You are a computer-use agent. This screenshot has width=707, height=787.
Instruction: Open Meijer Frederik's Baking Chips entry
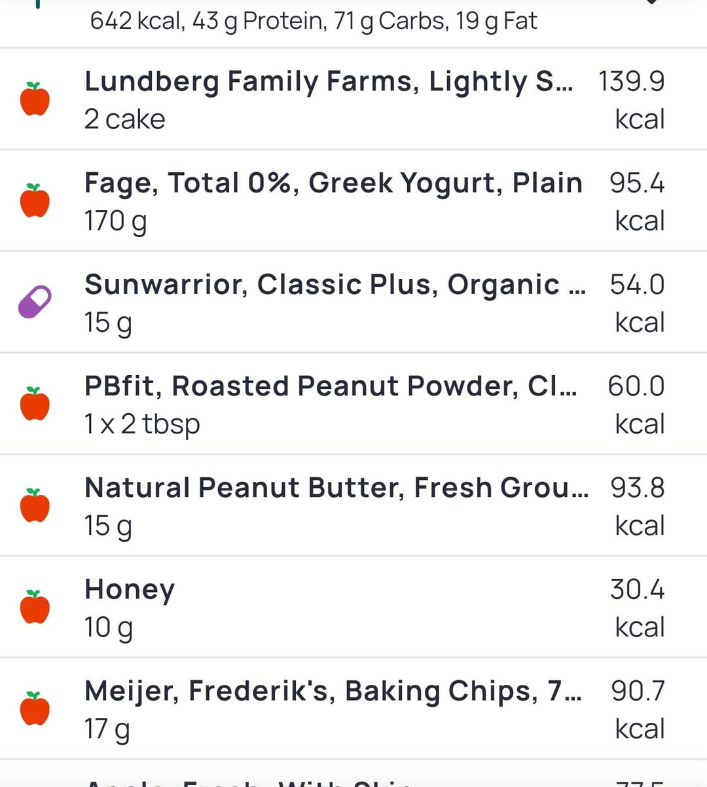tap(333, 691)
